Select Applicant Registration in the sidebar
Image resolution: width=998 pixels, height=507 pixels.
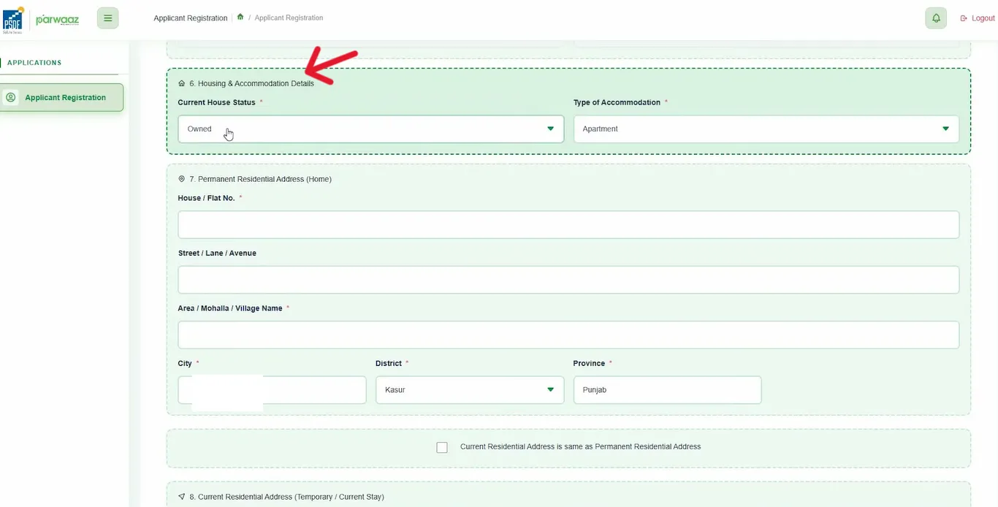click(62, 97)
